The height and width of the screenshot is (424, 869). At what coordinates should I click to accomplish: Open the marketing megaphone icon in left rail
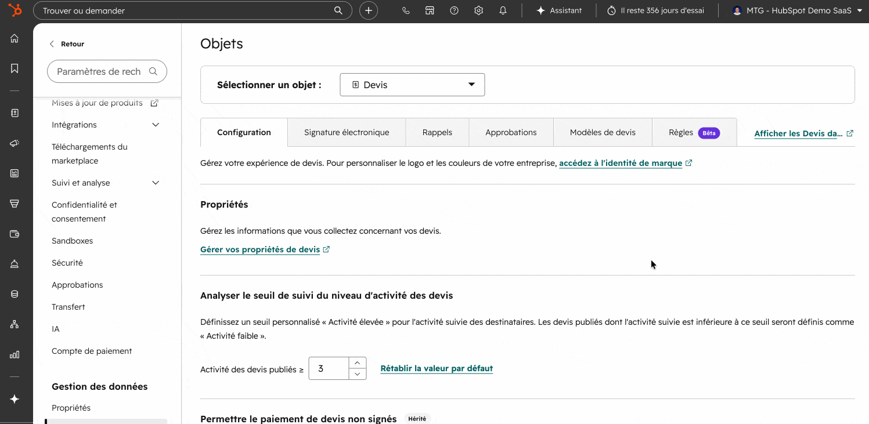pos(15,143)
